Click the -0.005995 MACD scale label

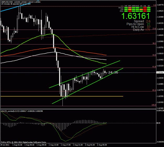[160, 142]
